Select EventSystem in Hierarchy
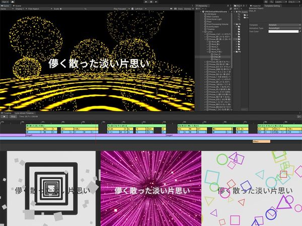 (212, 27)
